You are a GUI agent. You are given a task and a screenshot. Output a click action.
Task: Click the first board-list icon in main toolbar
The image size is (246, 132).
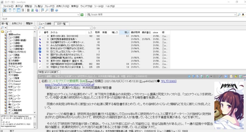28,10
